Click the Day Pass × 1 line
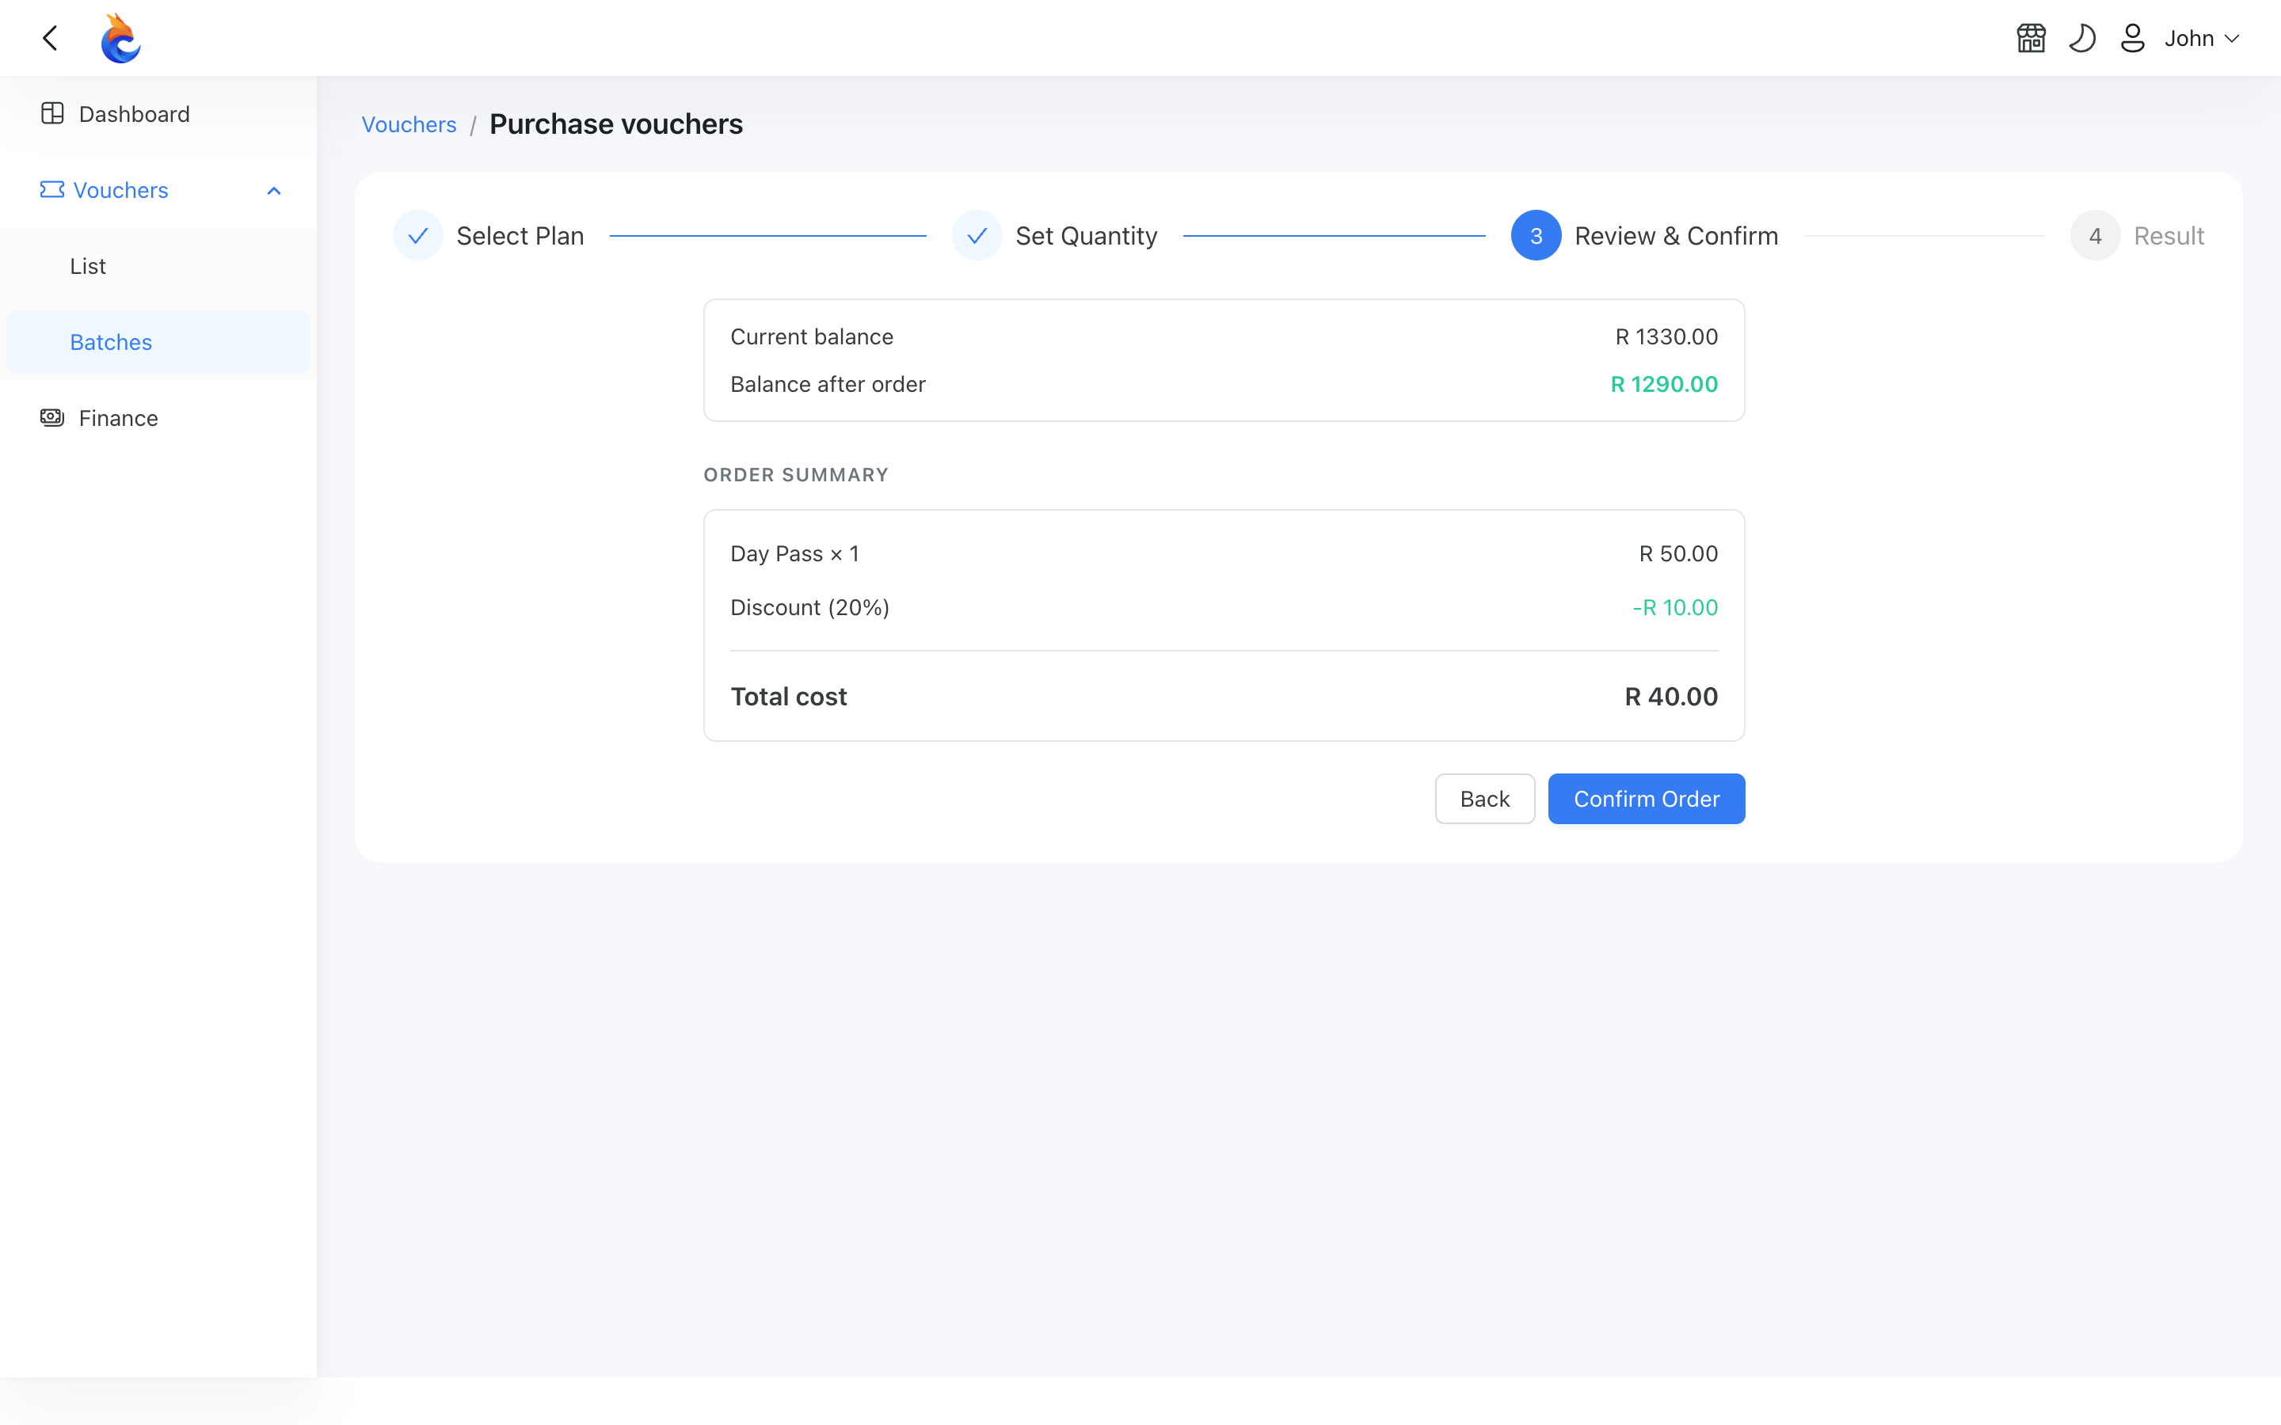Viewport: 2281px width, 1425px height. pyautogui.click(x=794, y=554)
